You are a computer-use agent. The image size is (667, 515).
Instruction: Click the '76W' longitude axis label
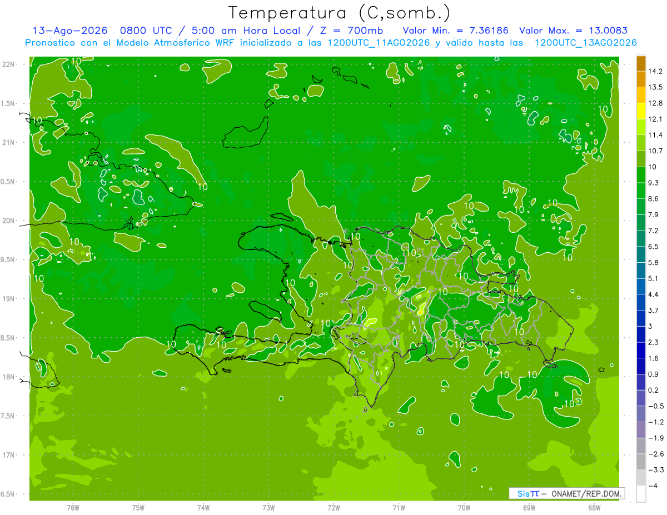point(73,508)
